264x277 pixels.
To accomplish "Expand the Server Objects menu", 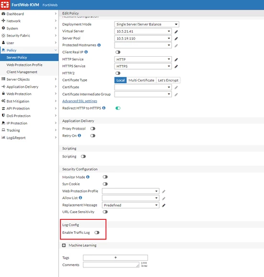I will coord(29,79).
